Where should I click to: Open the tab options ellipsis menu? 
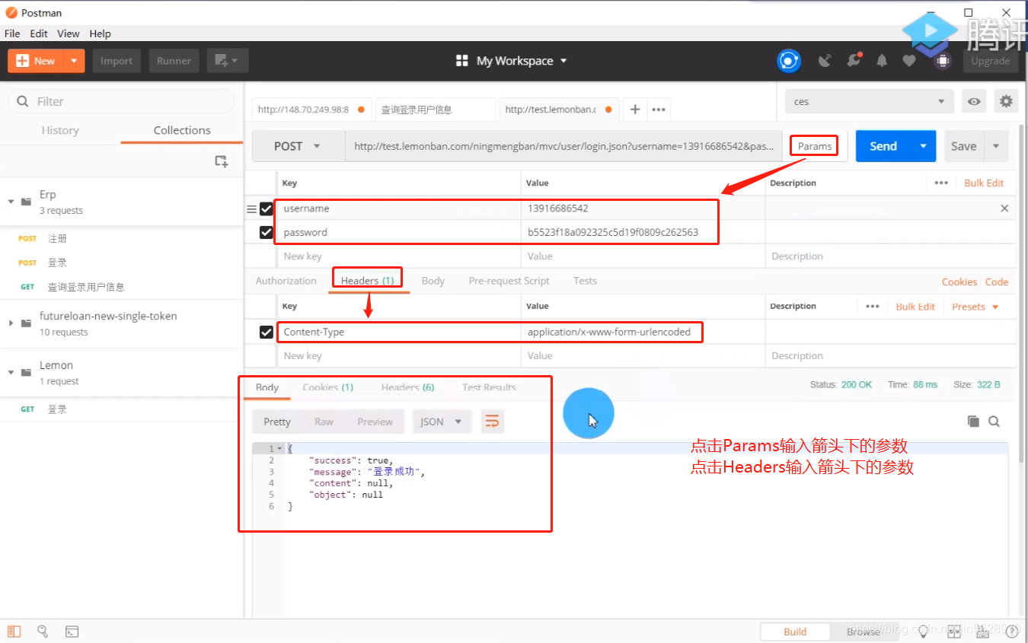tap(659, 110)
